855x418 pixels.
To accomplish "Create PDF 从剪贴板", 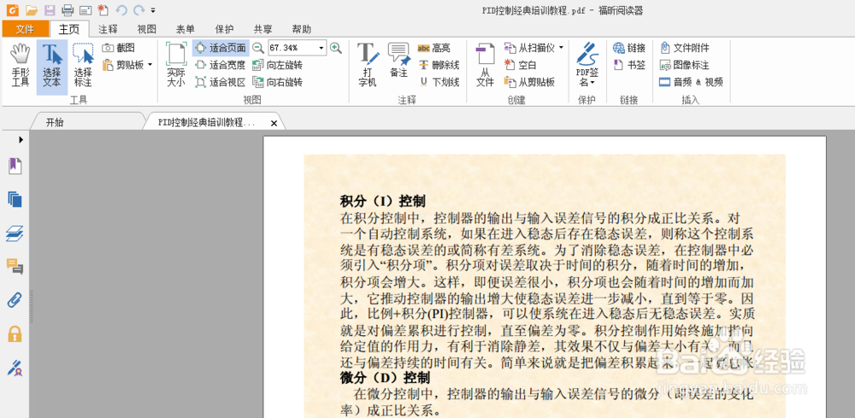I will 529,83.
